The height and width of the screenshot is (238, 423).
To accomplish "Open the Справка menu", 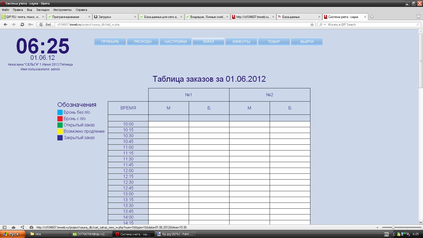I will [81, 10].
